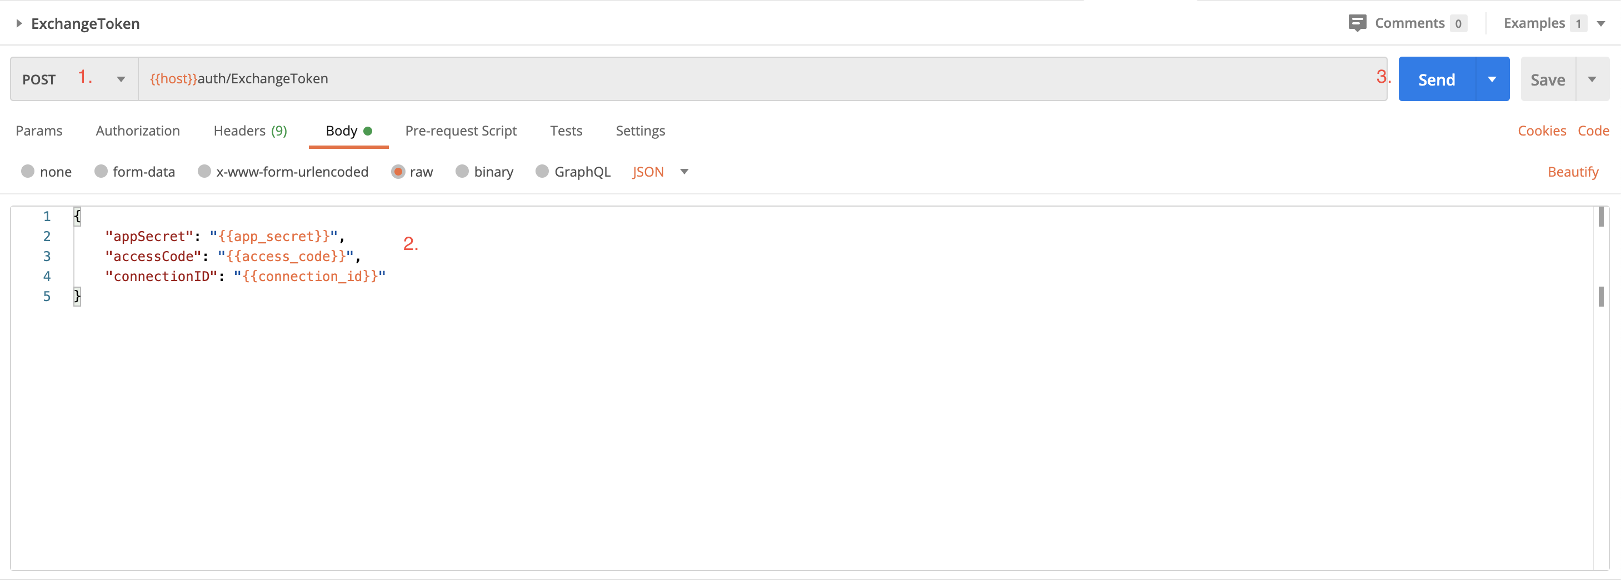1621x581 pixels.
Task: Open the Settings tab
Action: pos(640,131)
